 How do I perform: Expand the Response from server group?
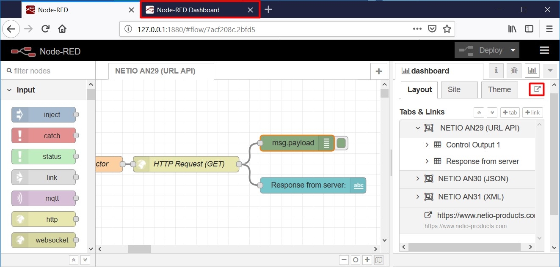coord(427,161)
